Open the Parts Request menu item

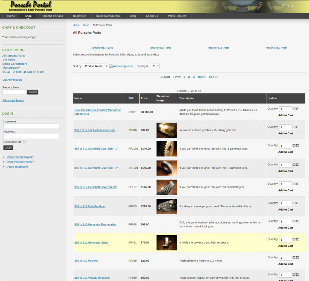pyautogui.click(x=177, y=16)
